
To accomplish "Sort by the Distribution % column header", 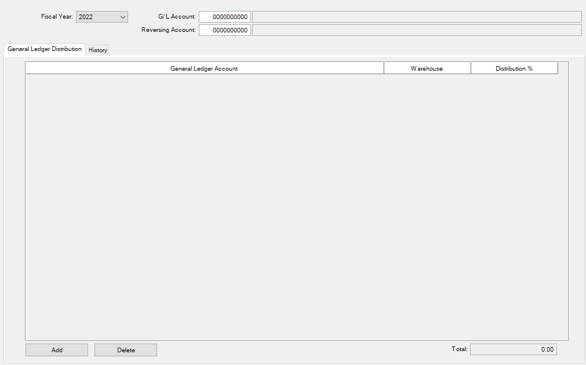I will click(514, 69).
